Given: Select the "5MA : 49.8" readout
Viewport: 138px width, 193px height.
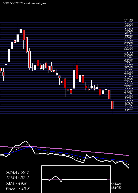Looking at the screenshot, I should [16, 183].
